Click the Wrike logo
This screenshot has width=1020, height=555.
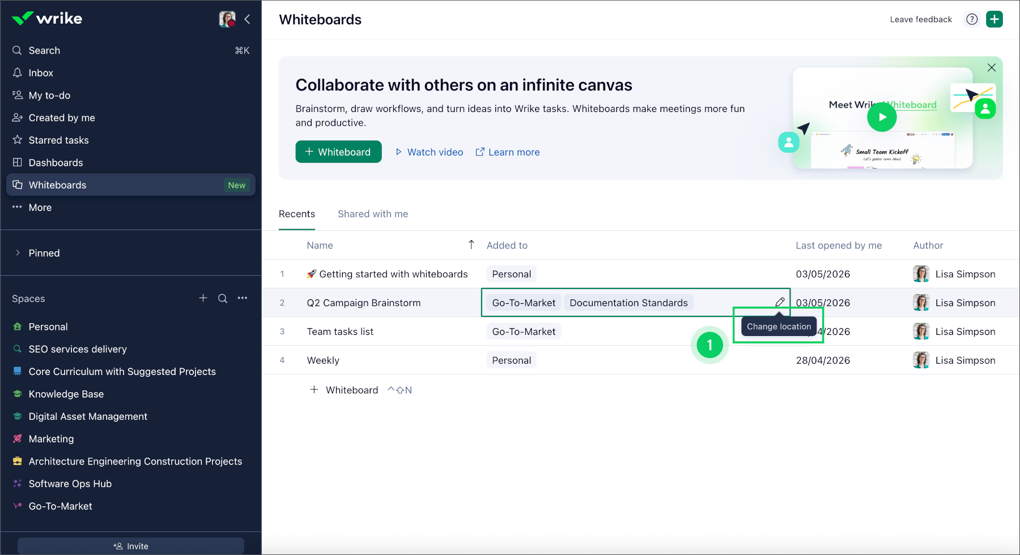click(x=47, y=19)
